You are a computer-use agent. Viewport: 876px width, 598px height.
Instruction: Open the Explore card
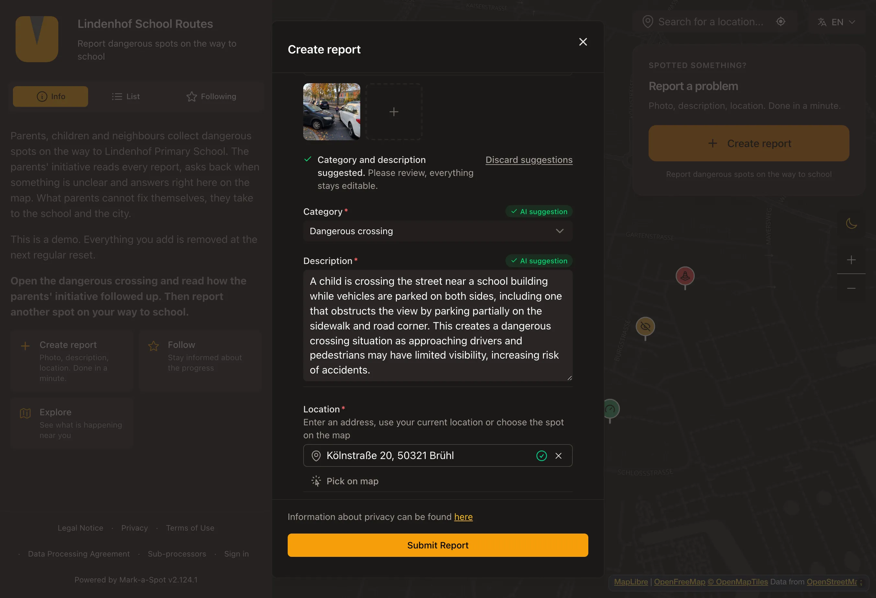pos(72,423)
